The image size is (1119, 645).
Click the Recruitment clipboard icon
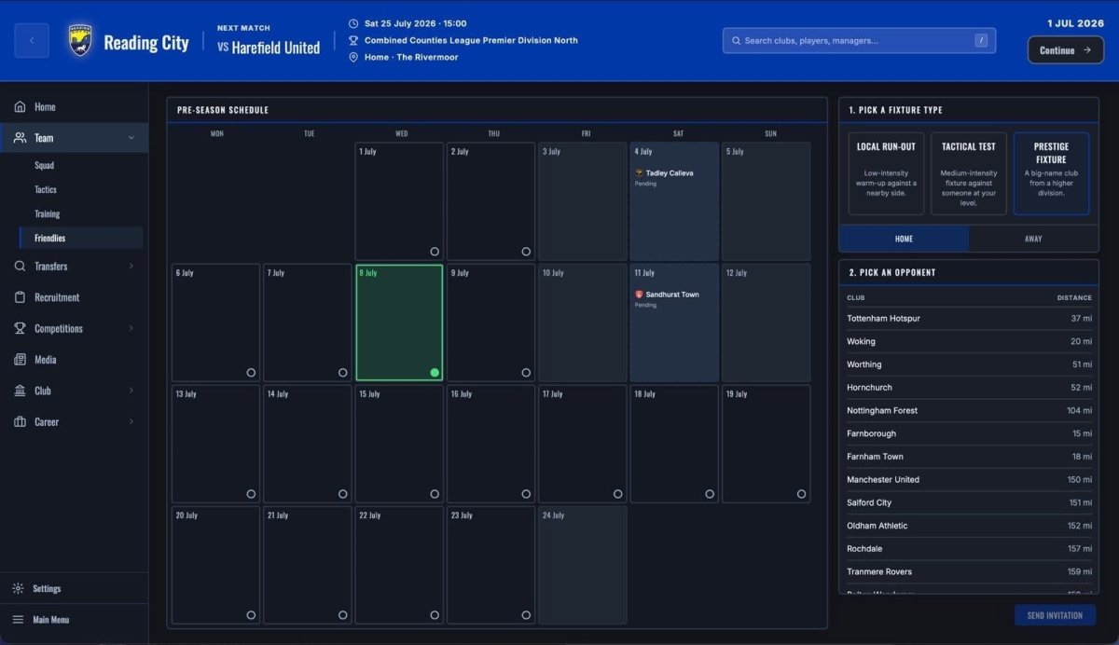click(x=20, y=297)
